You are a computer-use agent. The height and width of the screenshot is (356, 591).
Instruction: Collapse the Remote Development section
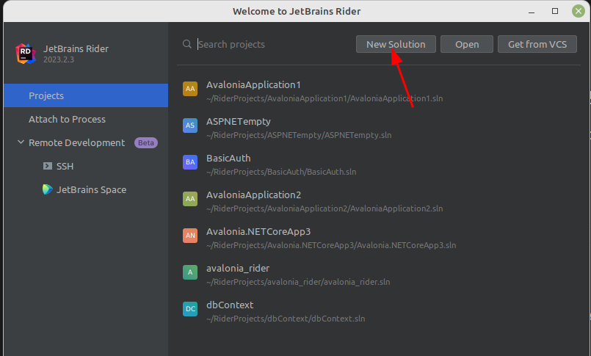[x=21, y=142]
